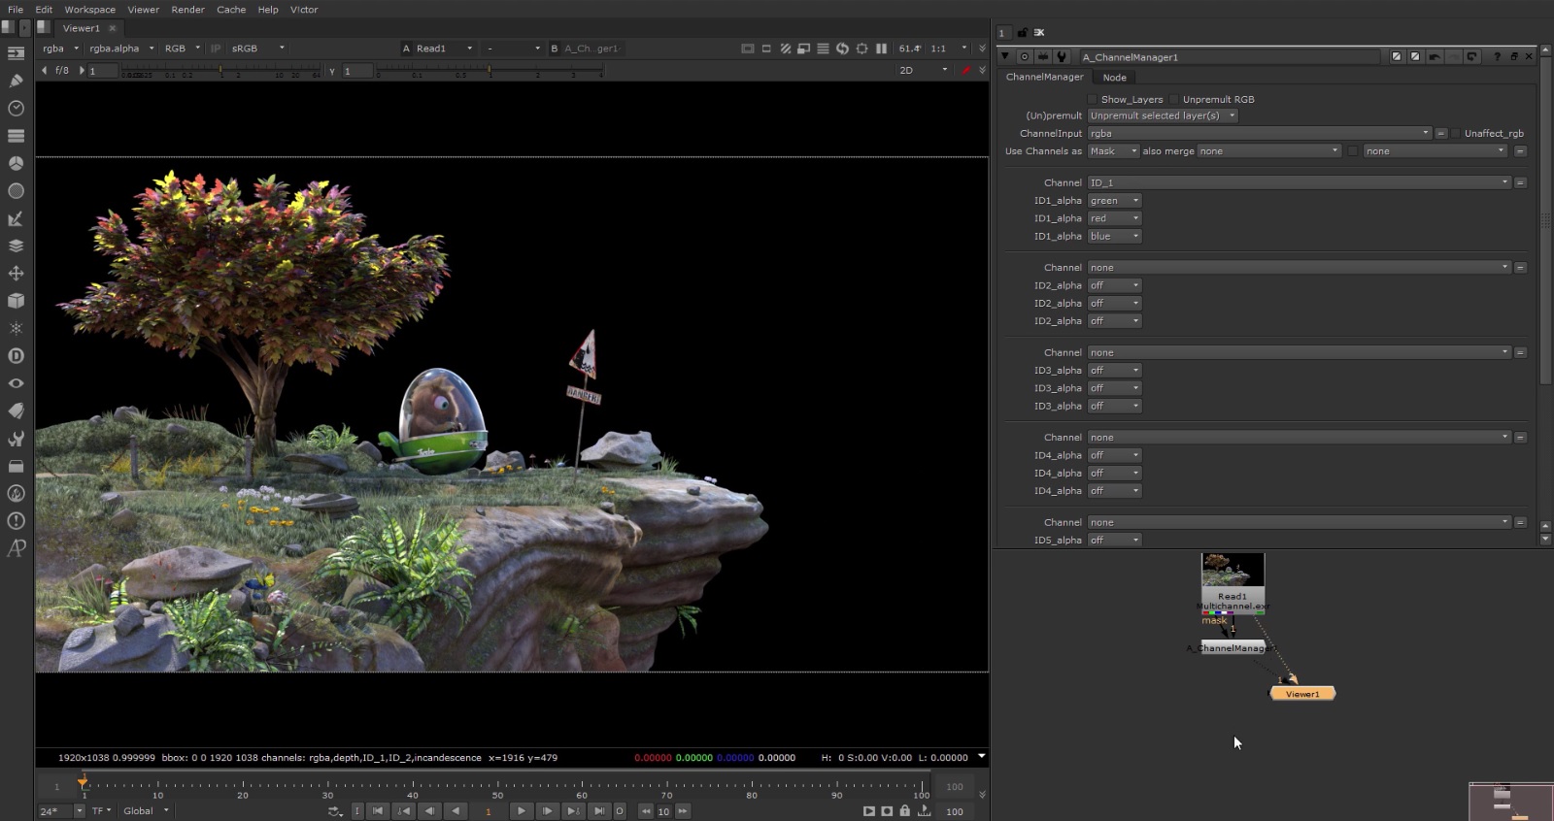1554x821 pixels.
Task: Click the wrench icon in the properties header
Action: (x=1062, y=57)
